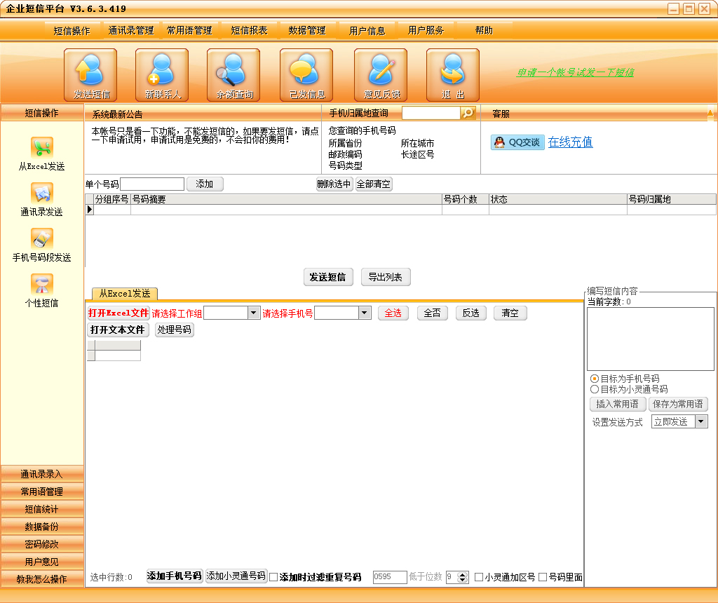Open the 帮助 menu
This screenshot has height=603, width=718.
[x=484, y=31]
